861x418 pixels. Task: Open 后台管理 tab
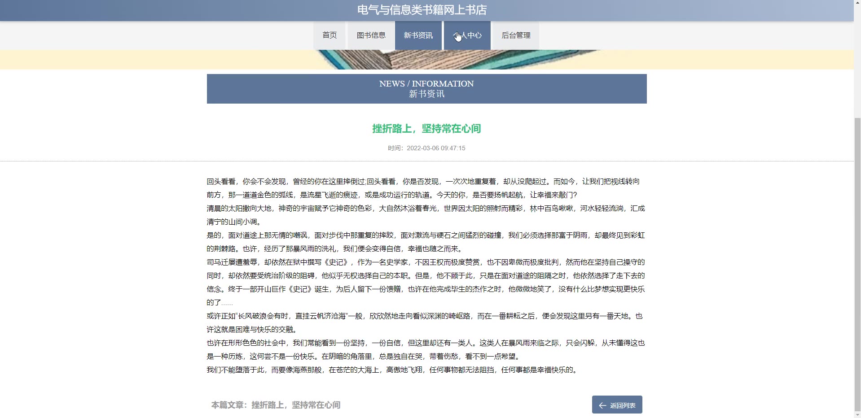[x=516, y=35]
